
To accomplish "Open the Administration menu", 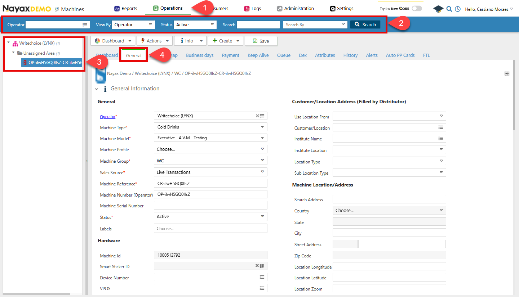I will pos(295,8).
